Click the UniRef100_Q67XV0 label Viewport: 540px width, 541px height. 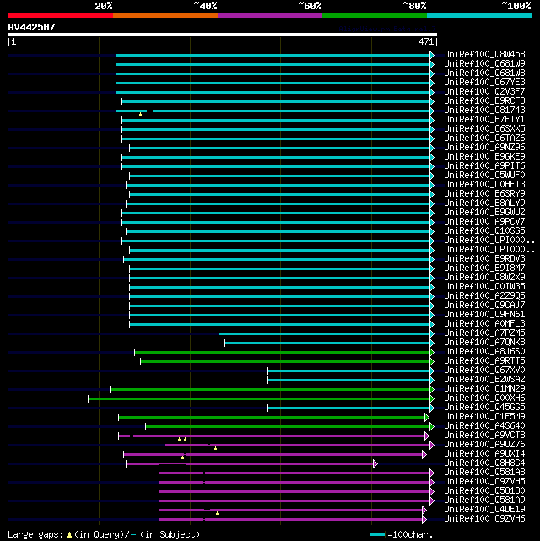click(484, 371)
